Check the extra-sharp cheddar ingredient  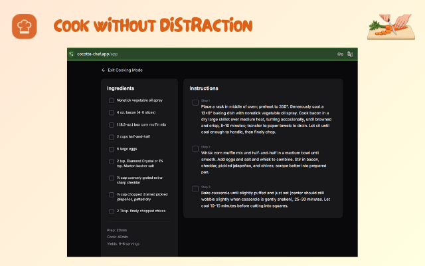(x=112, y=178)
